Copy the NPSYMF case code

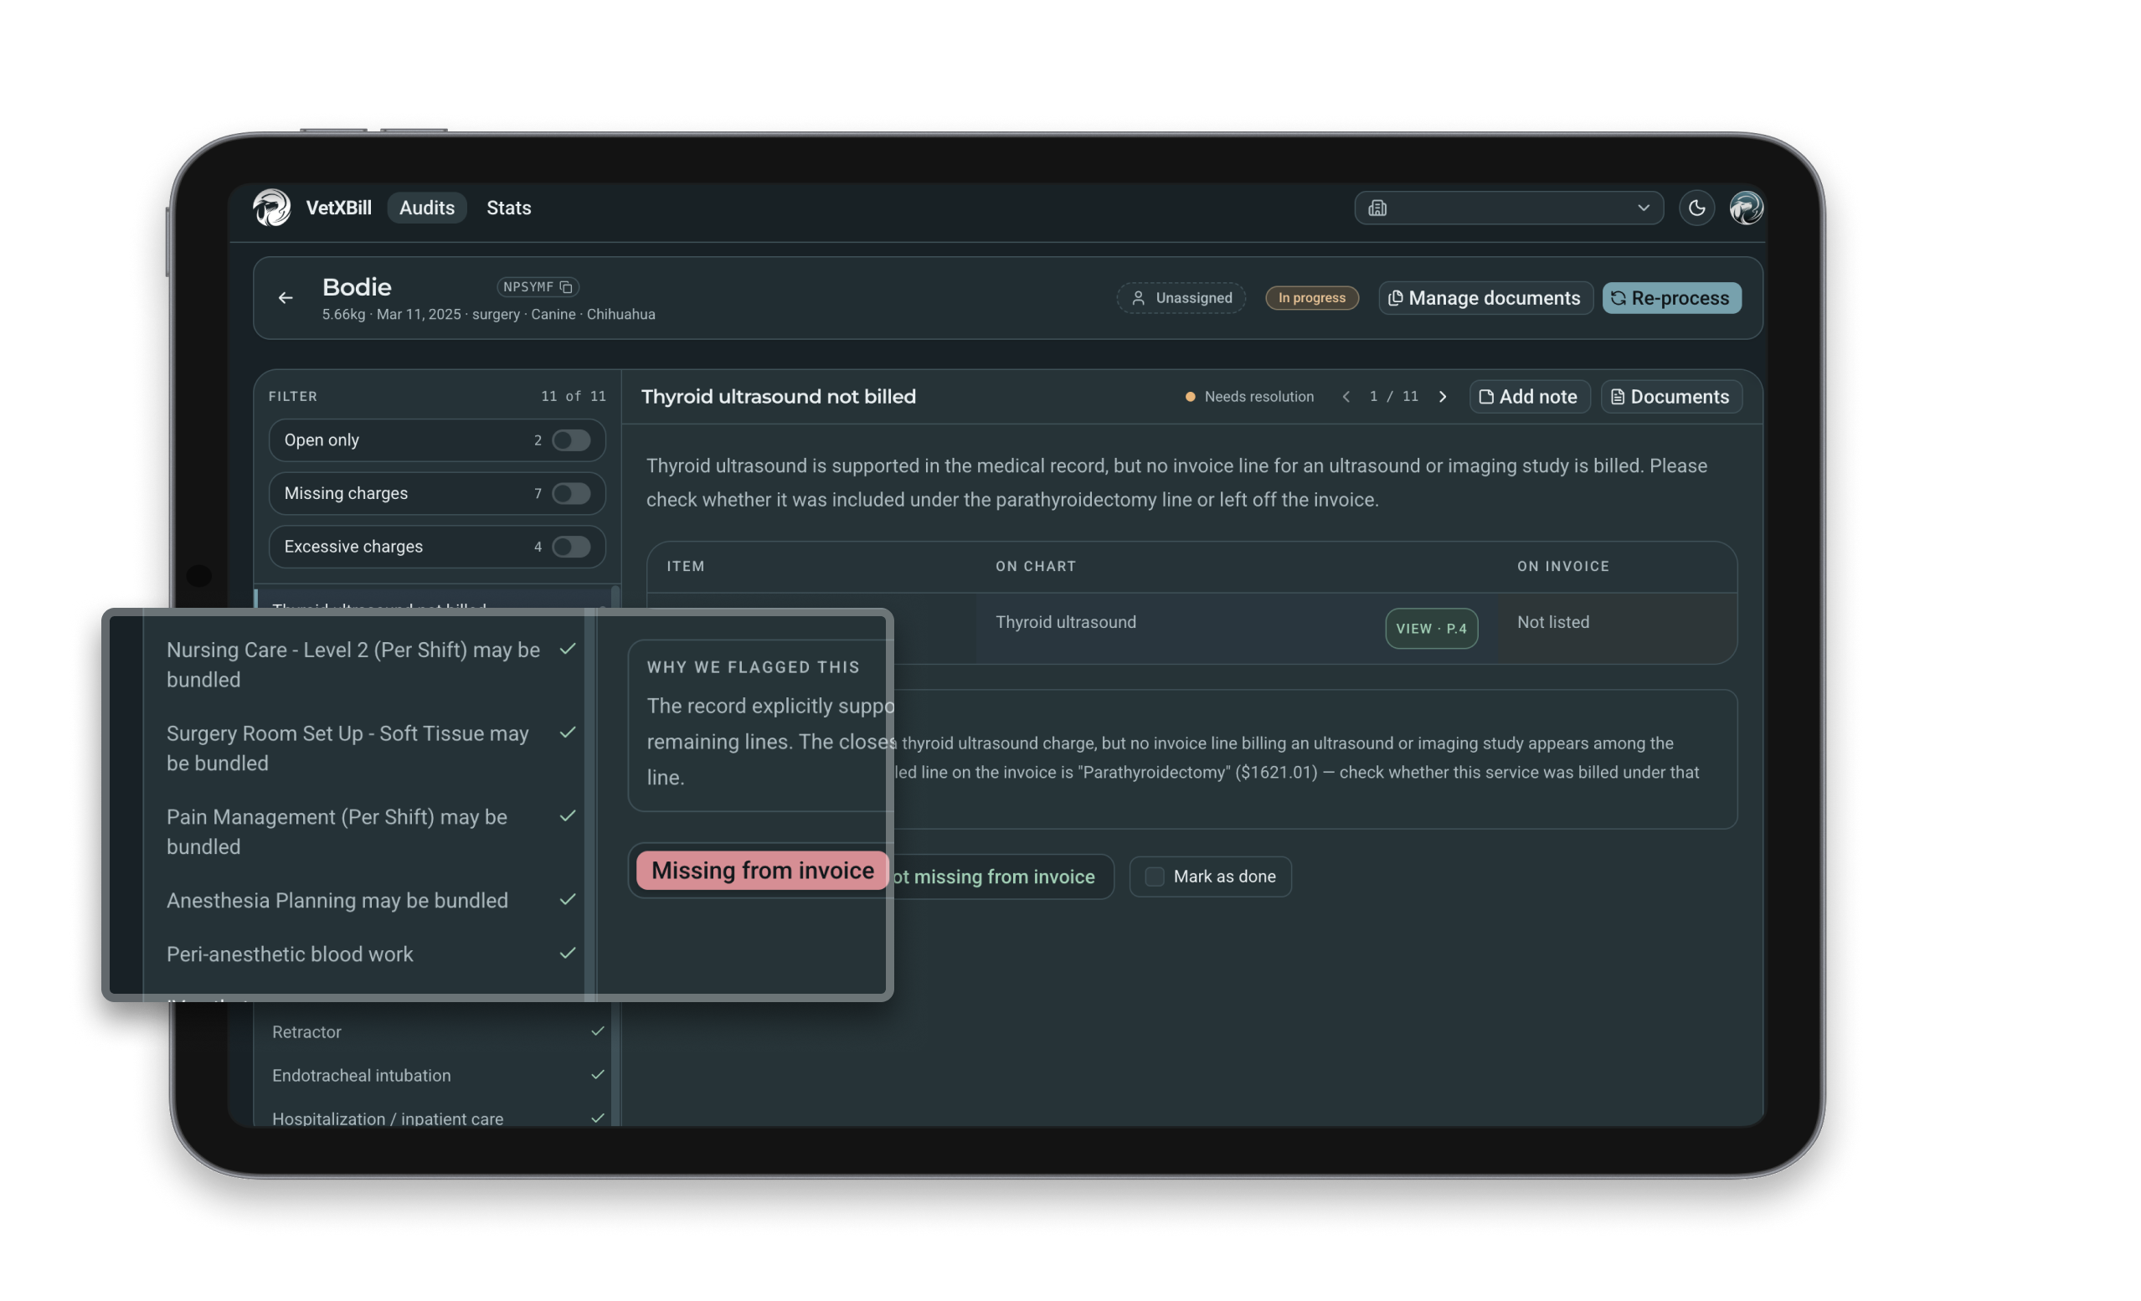click(566, 287)
